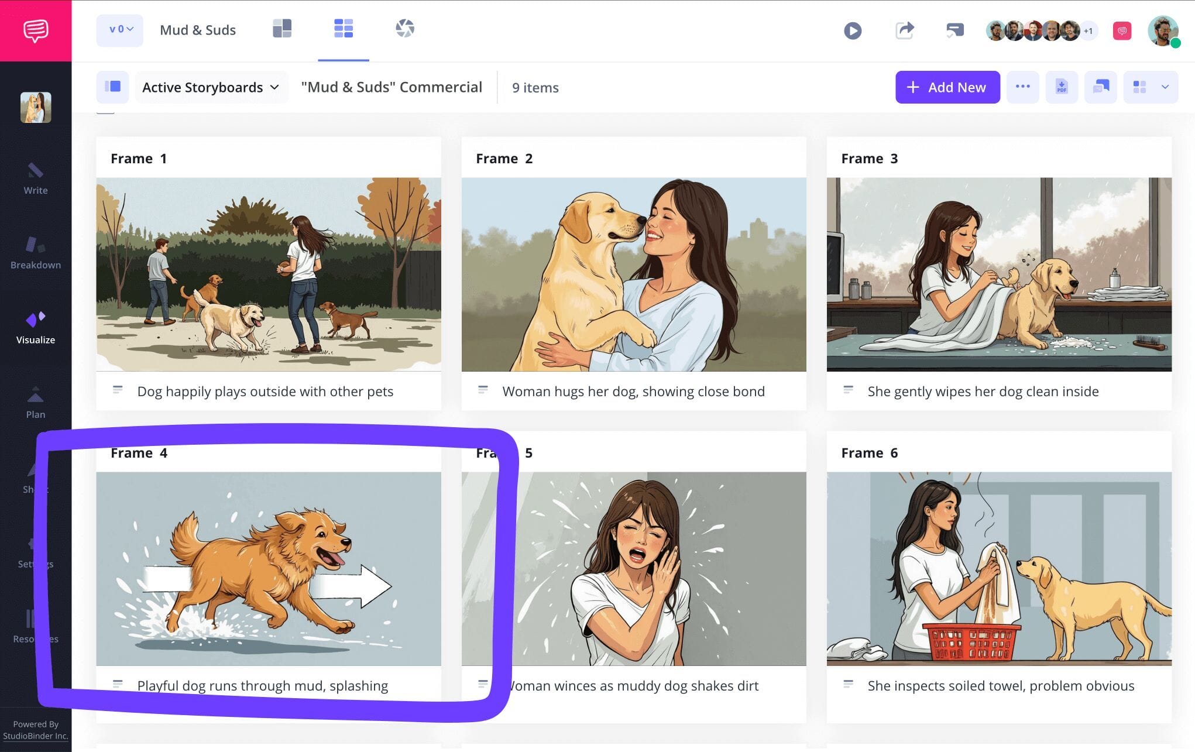1195x752 pixels.
Task: Expand the v0 version dropdown
Action: [120, 30]
